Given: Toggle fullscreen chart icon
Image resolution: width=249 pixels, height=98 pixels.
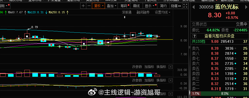Looking at the screenshot, I should pyautogui.click(x=185, y=6).
